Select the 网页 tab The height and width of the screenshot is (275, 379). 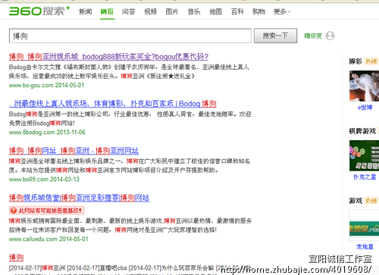(107, 11)
